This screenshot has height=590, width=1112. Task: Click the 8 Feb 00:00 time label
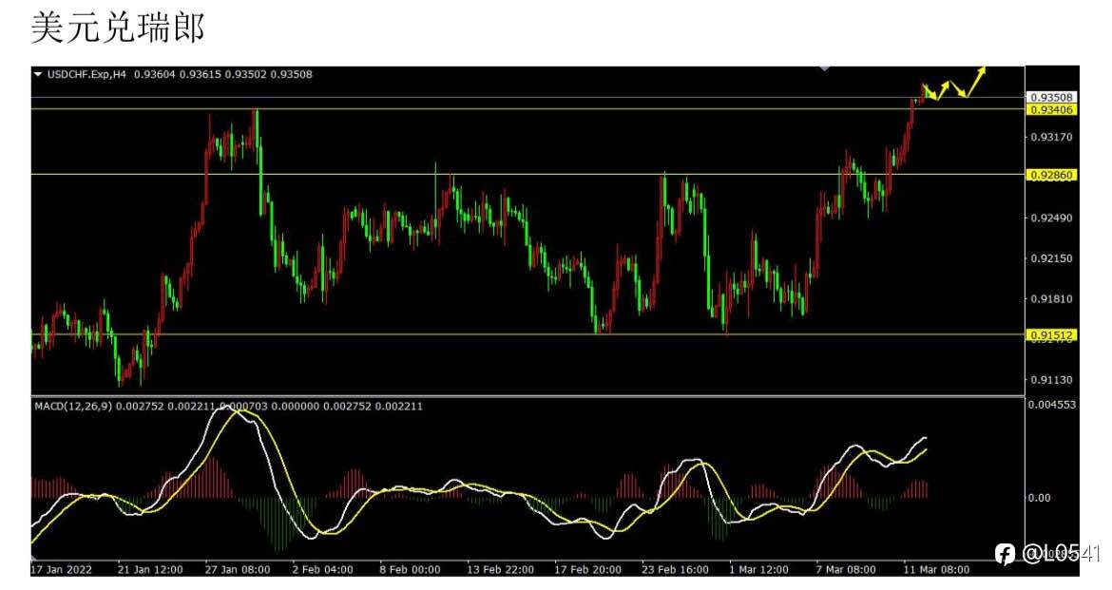(x=410, y=569)
